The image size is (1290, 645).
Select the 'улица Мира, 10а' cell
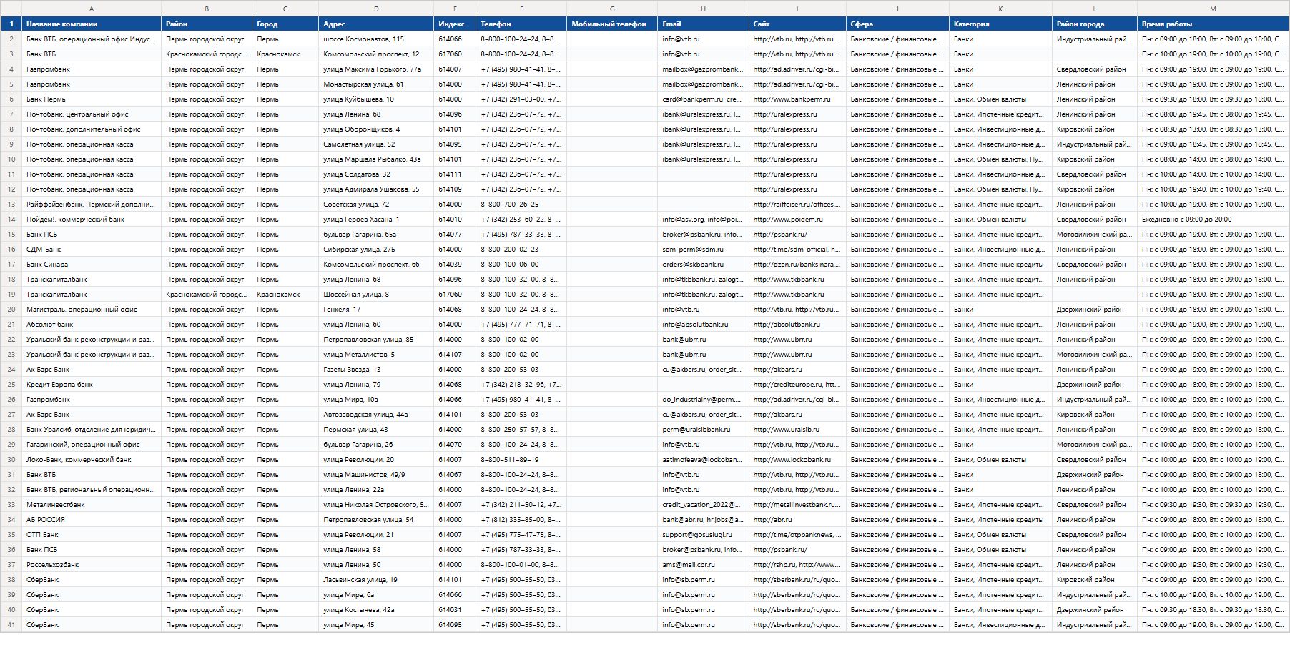[376, 400]
